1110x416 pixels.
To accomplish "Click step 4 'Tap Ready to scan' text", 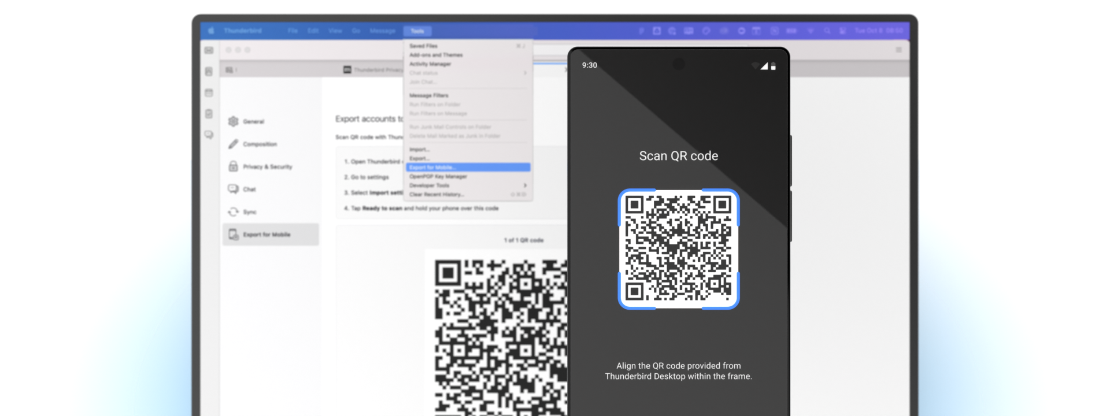I will click(x=421, y=208).
